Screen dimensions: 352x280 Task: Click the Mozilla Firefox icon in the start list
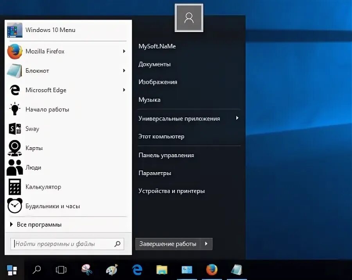pyautogui.click(x=15, y=51)
